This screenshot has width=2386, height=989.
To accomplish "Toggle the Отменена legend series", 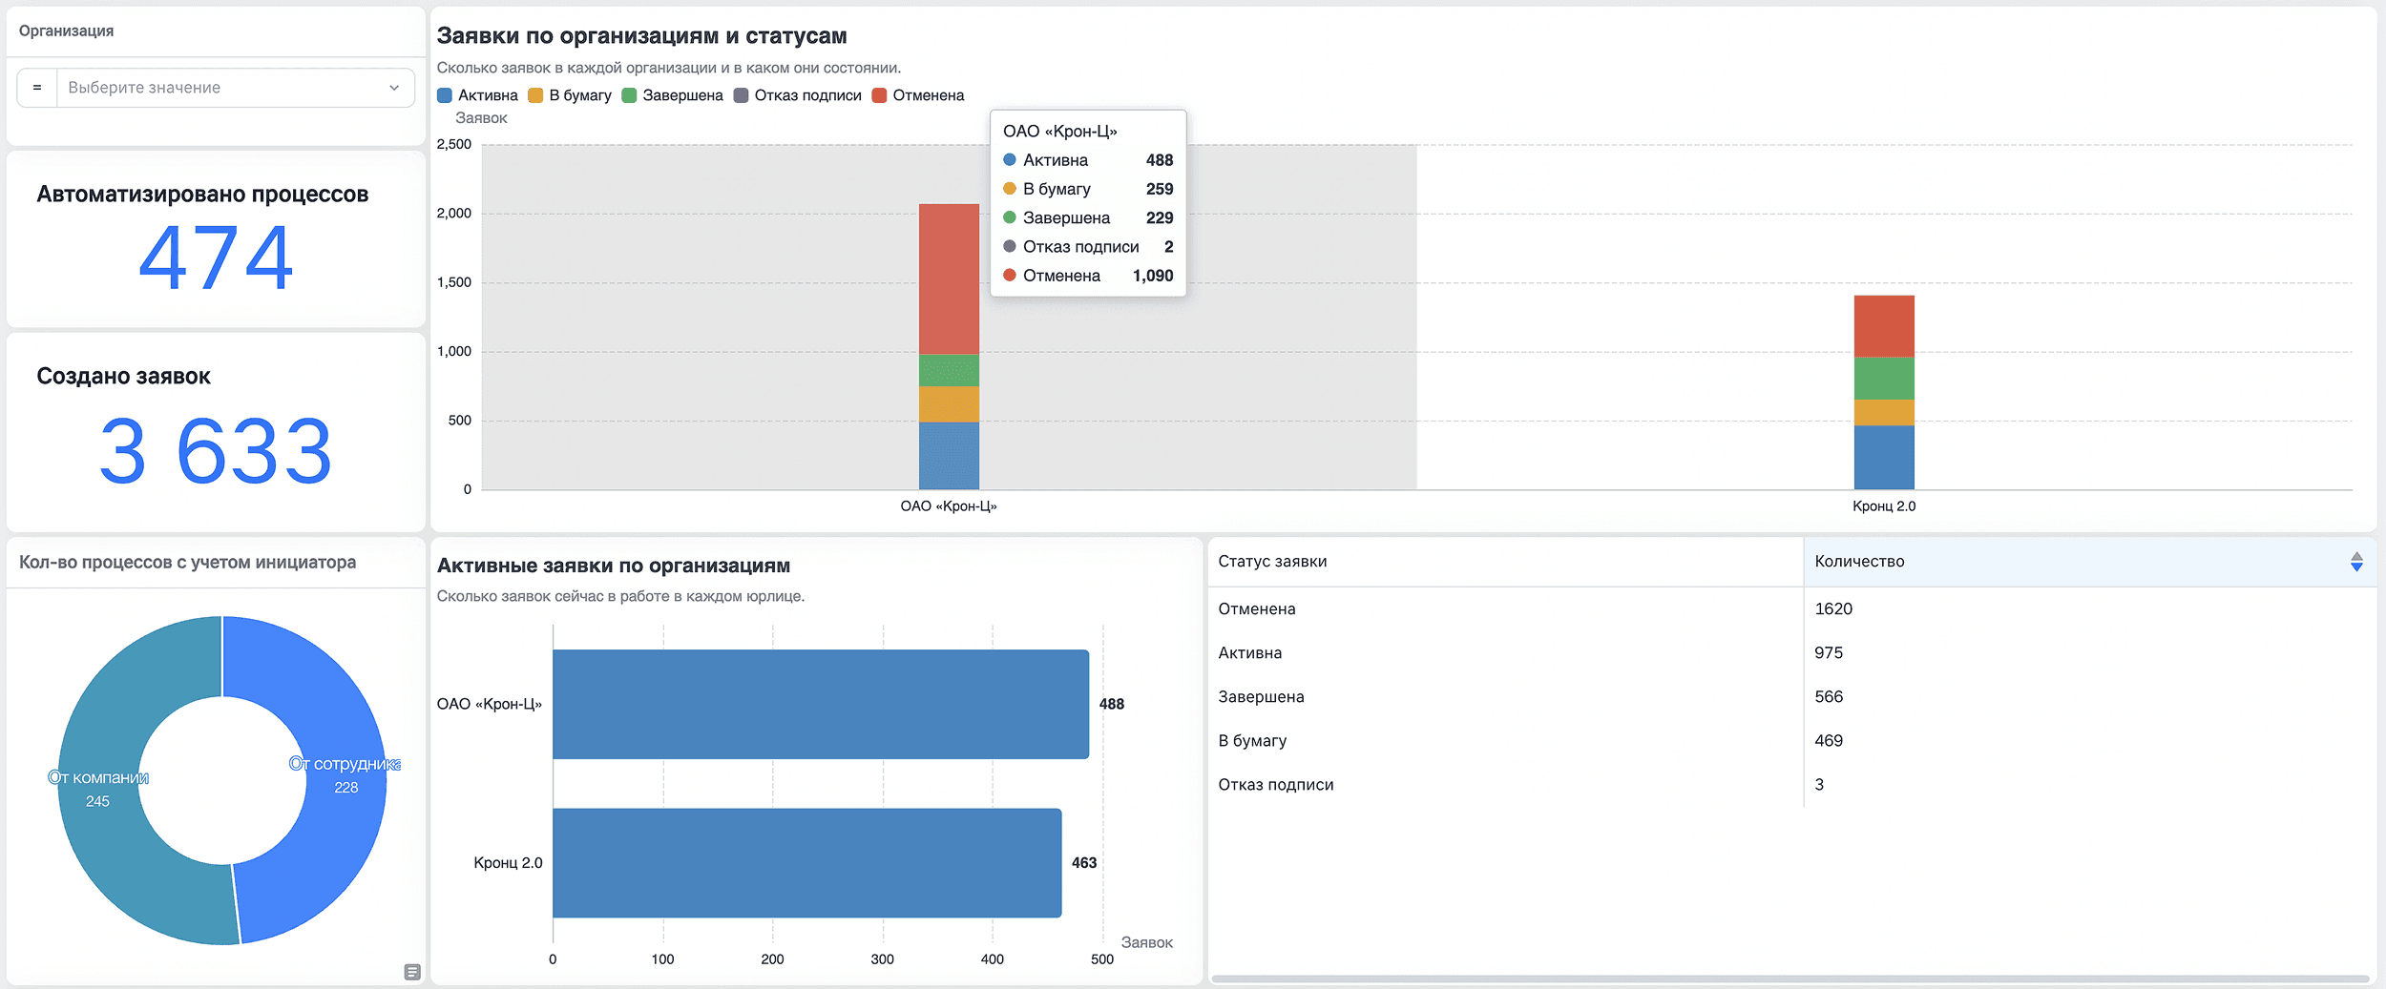I will coord(918,95).
